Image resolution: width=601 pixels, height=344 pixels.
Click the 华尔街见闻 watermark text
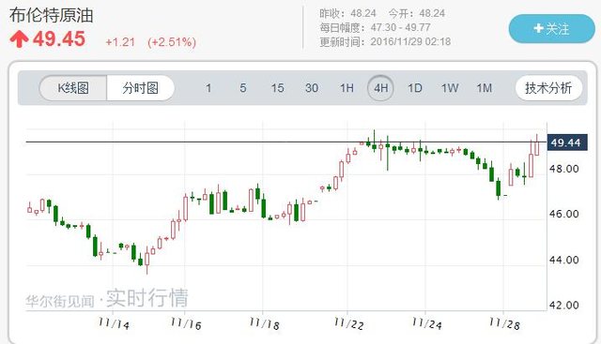point(60,301)
